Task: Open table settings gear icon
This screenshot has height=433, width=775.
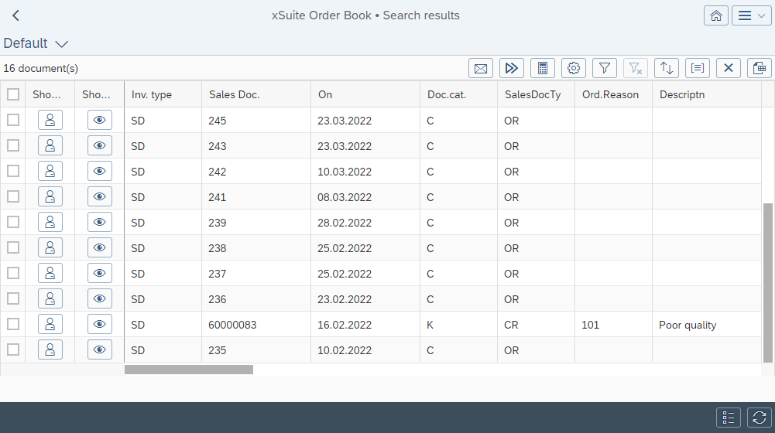Action: coord(573,68)
